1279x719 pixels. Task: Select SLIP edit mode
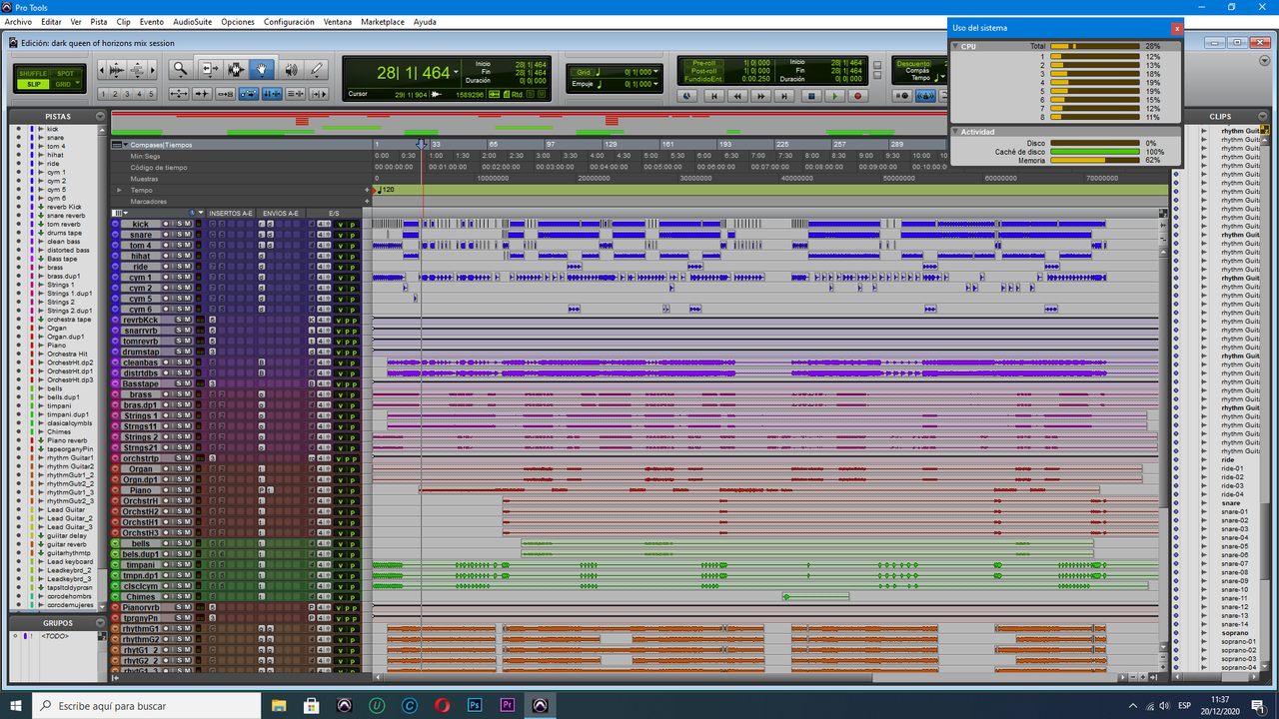[33, 84]
